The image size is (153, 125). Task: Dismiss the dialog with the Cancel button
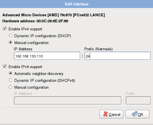[x=111, y=114]
